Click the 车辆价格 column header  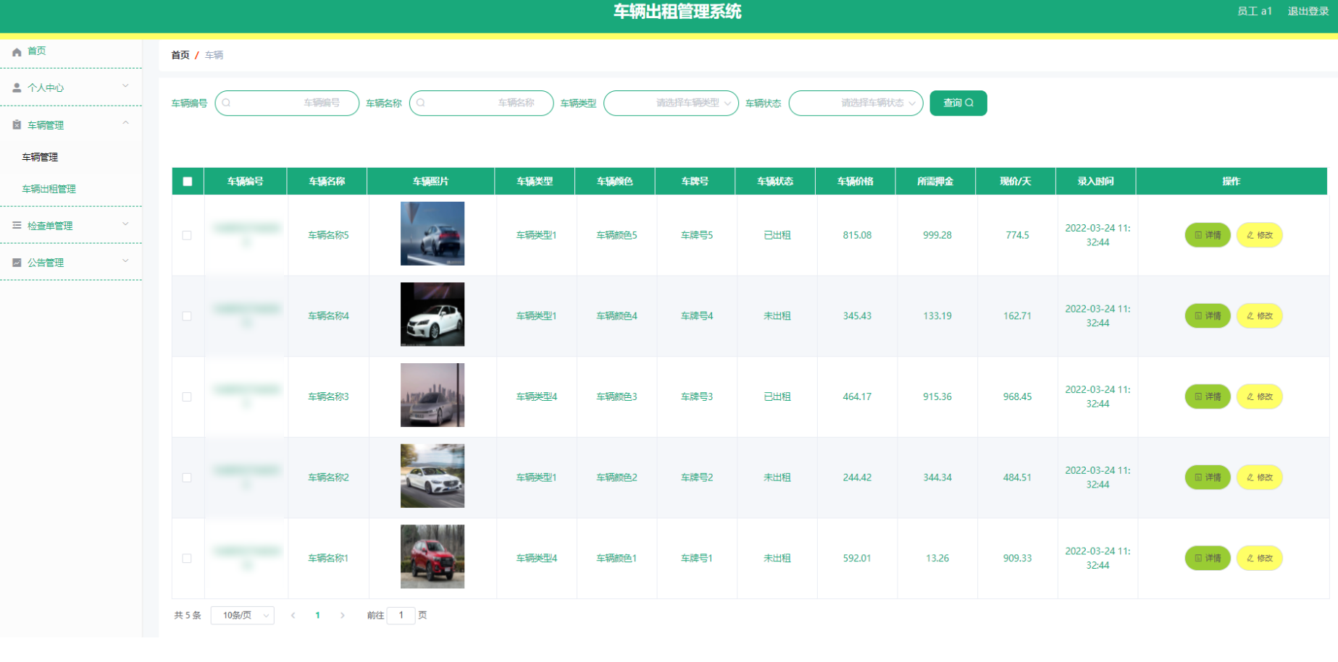pos(855,182)
